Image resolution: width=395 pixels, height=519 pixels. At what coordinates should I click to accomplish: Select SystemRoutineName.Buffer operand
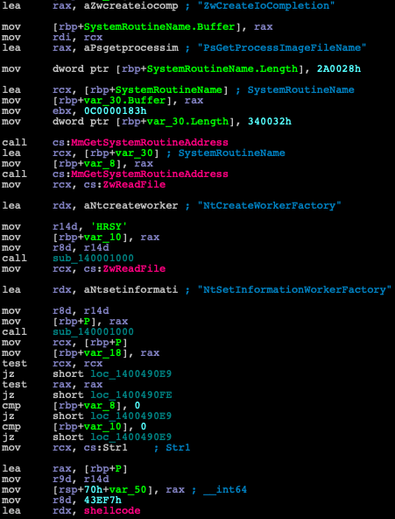pyautogui.click(x=159, y=27)
